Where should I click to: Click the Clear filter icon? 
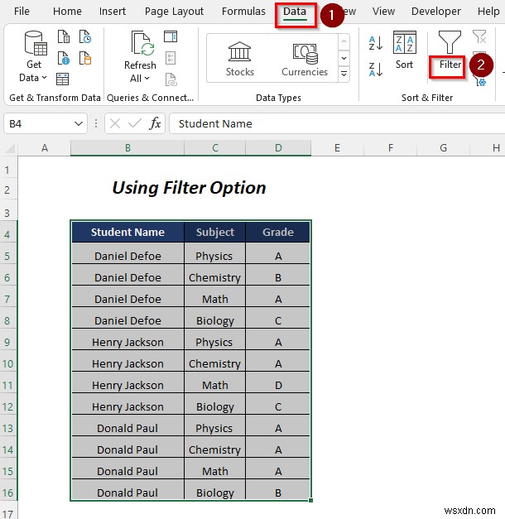[479, 36]
